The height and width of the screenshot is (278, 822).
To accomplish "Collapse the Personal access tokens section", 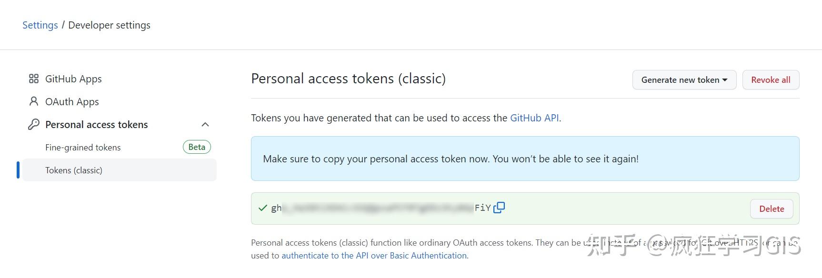I will [x=205, y=124].
